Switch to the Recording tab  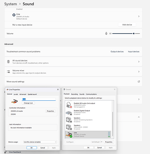pyautogui.click(x=75, y=94)
